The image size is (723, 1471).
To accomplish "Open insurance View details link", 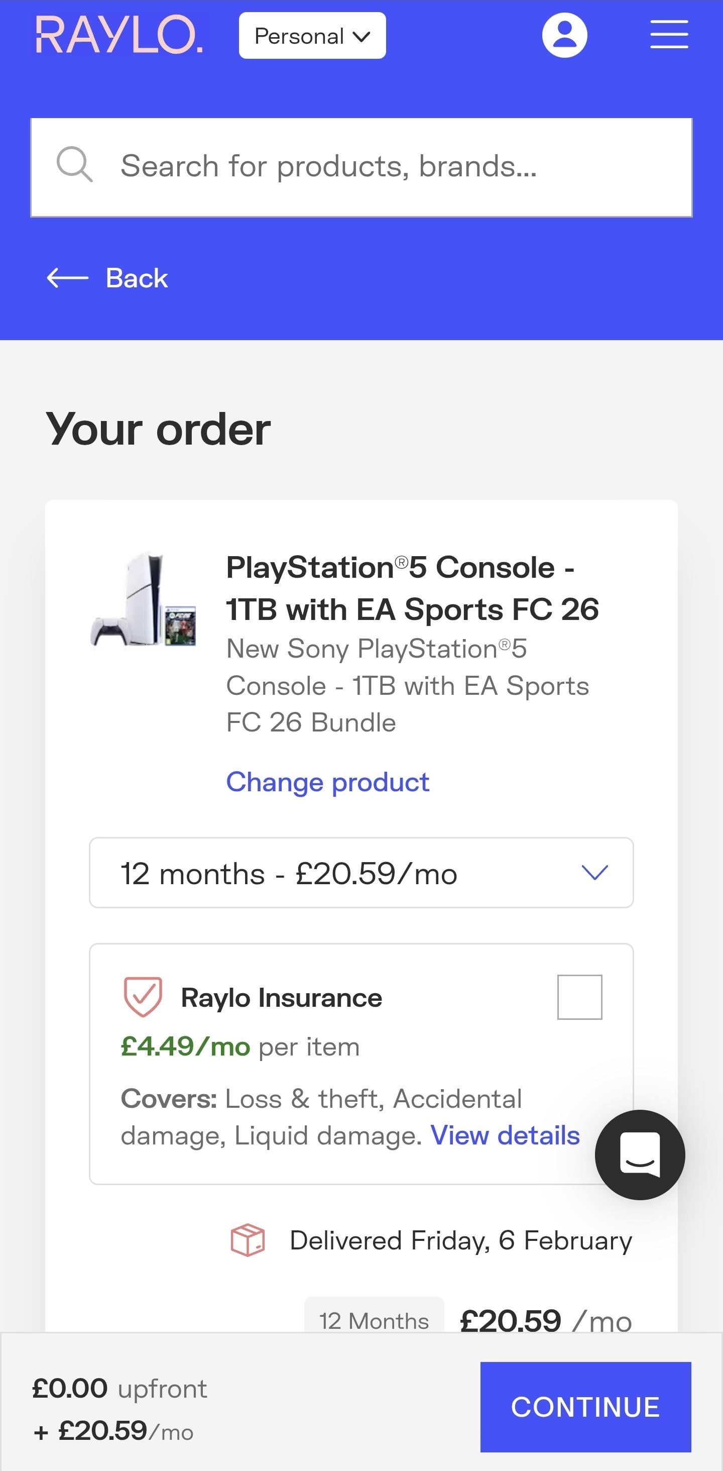I will coord(505,1135).
